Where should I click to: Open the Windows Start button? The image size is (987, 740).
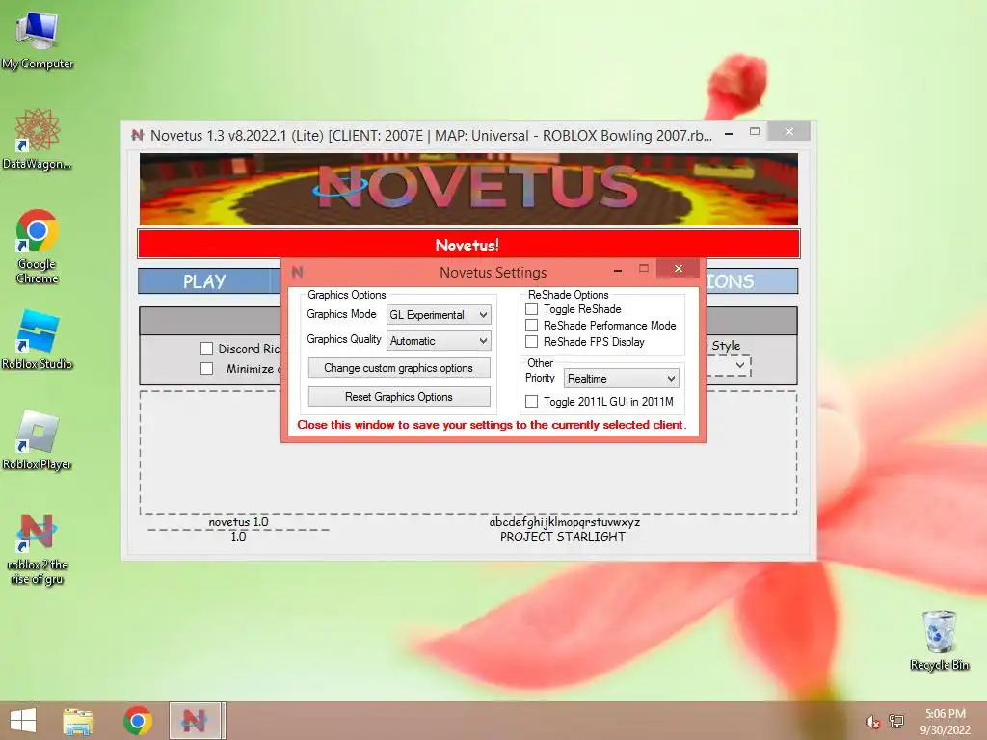[23, 721]
